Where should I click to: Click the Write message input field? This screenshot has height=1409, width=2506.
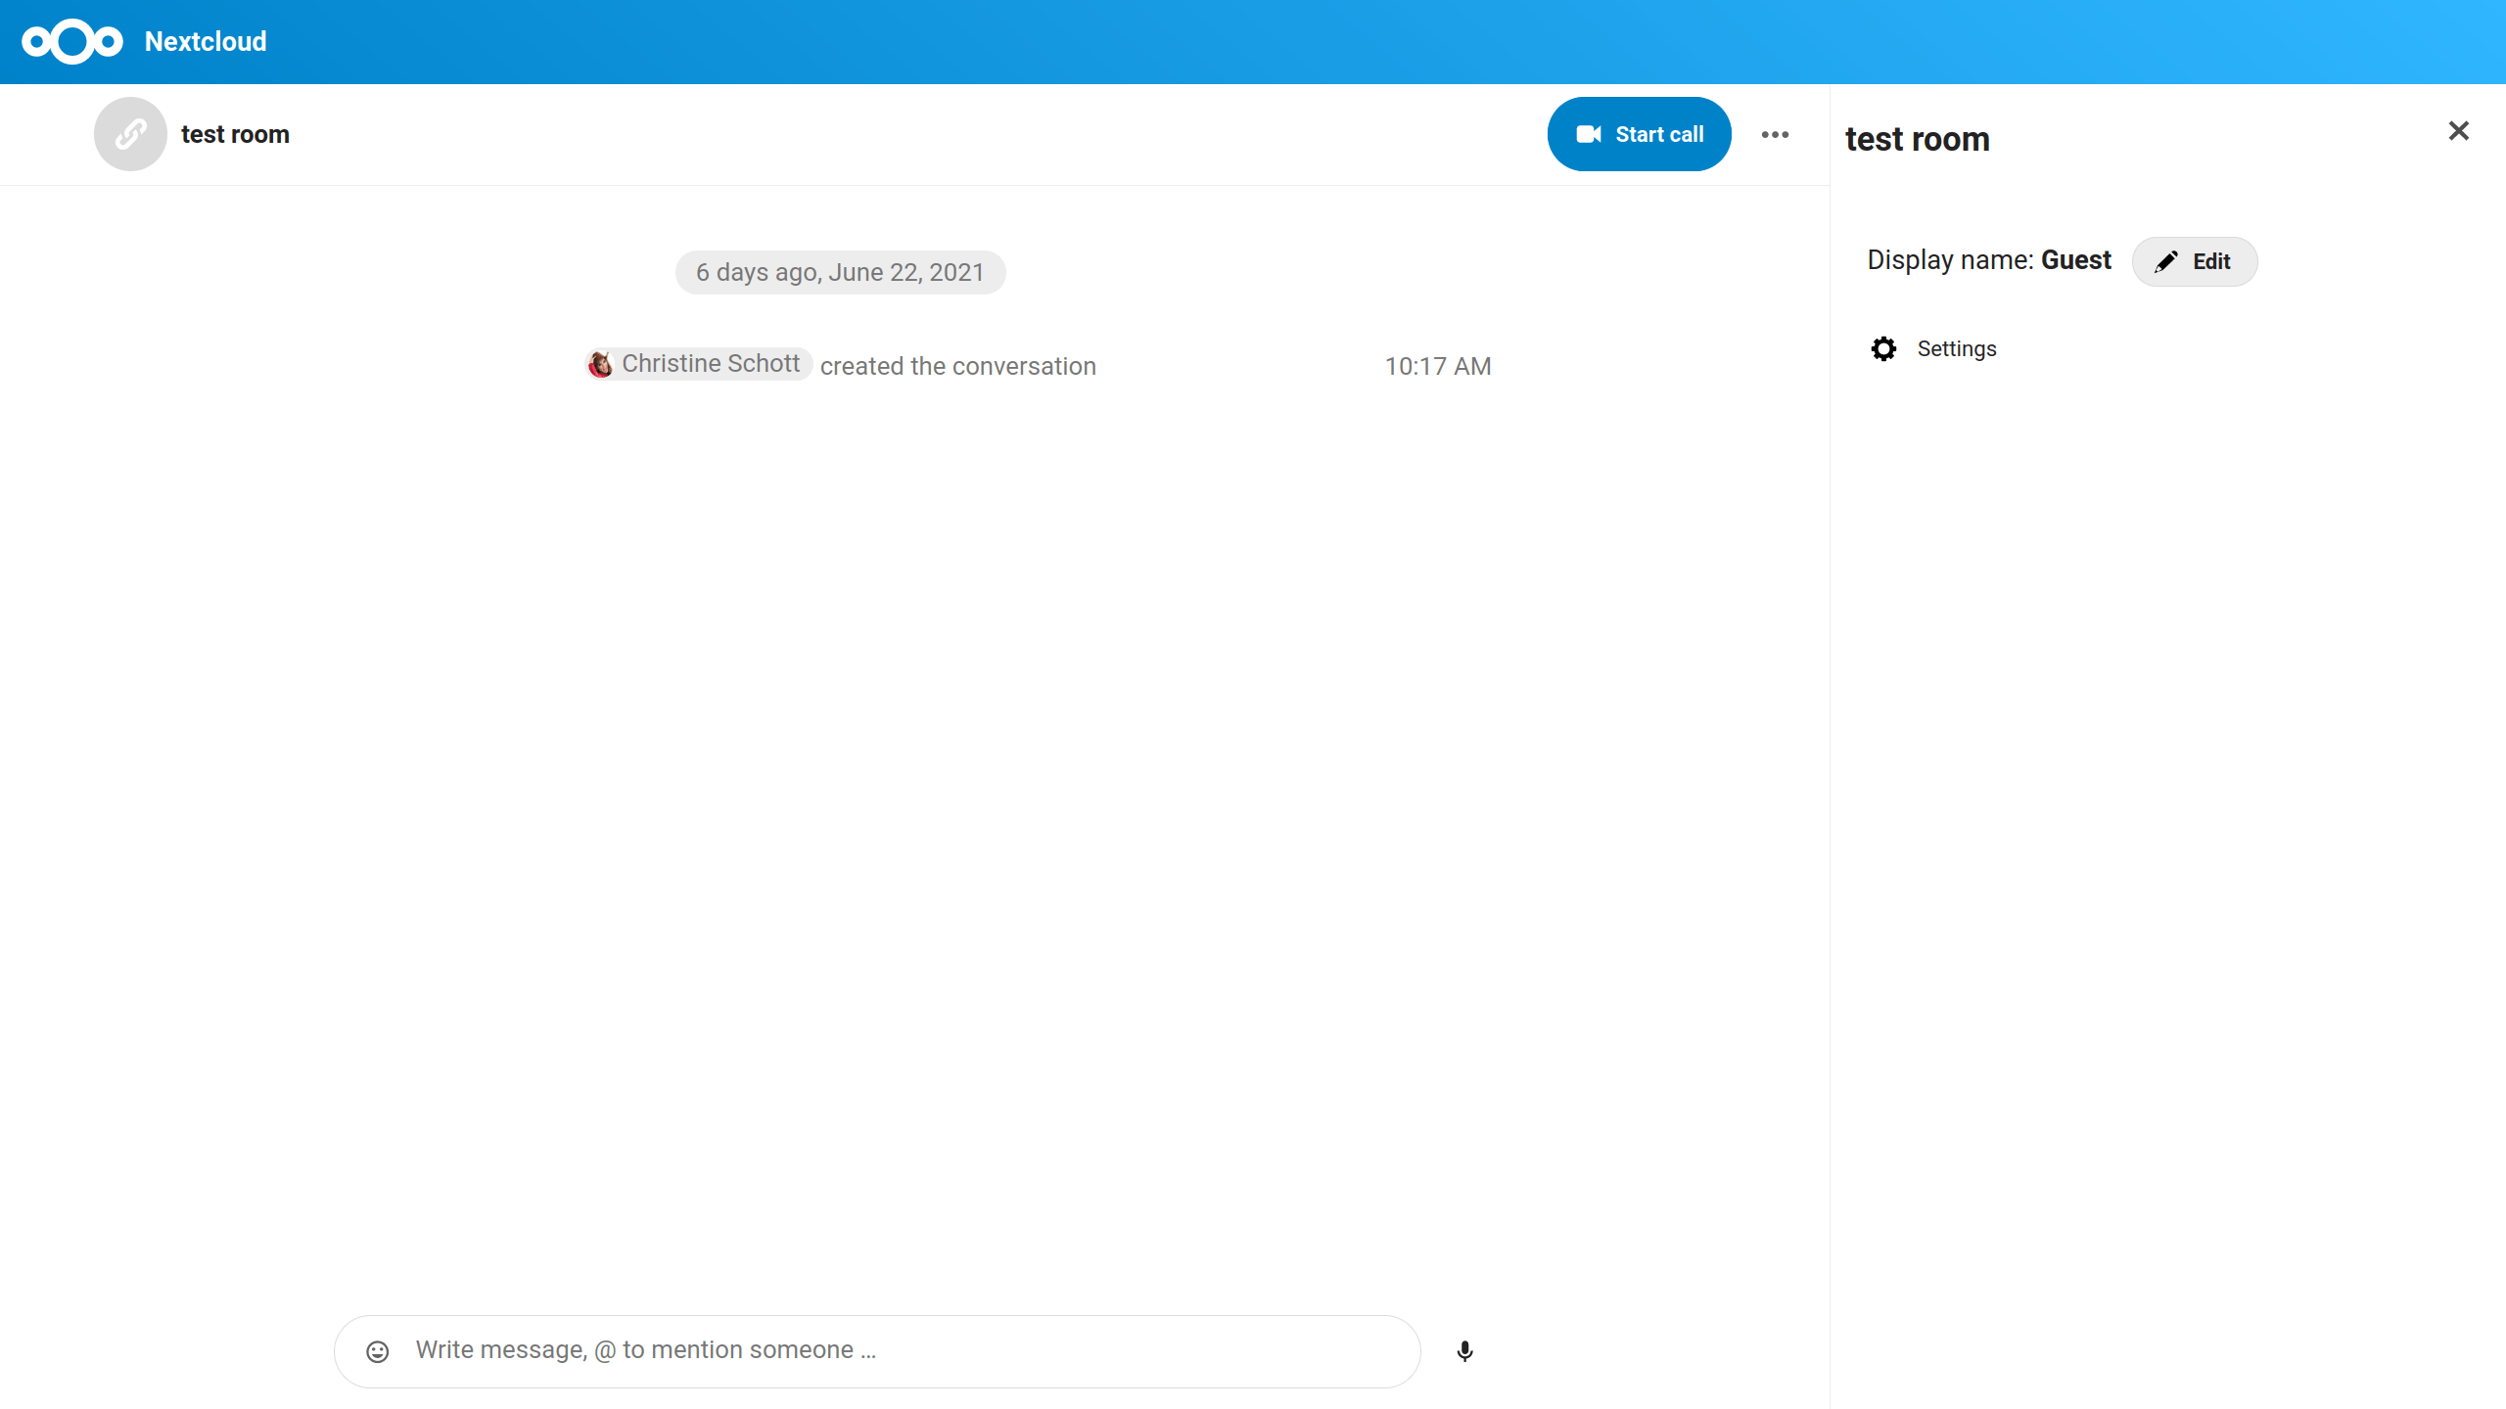coord(881,1350)
